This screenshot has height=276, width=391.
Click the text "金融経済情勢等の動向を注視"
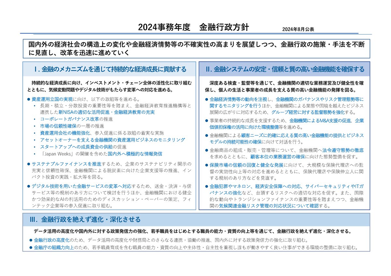point(239,99)
